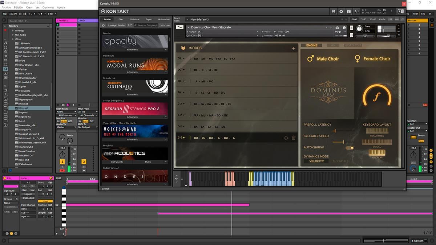This screenshot has width=436, height=245.
Task: Select the Overlap keyboard layout icon
Action: click(x=377, y=153)
